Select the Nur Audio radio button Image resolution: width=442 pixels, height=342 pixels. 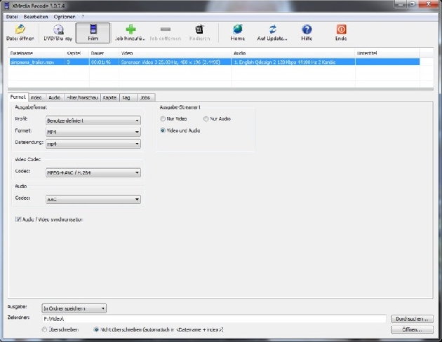(206, 119)
